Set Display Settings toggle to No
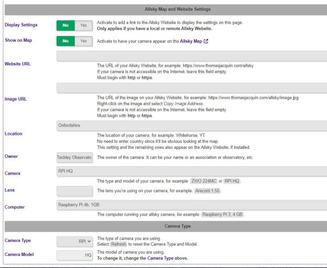 (x=65, y=26)
